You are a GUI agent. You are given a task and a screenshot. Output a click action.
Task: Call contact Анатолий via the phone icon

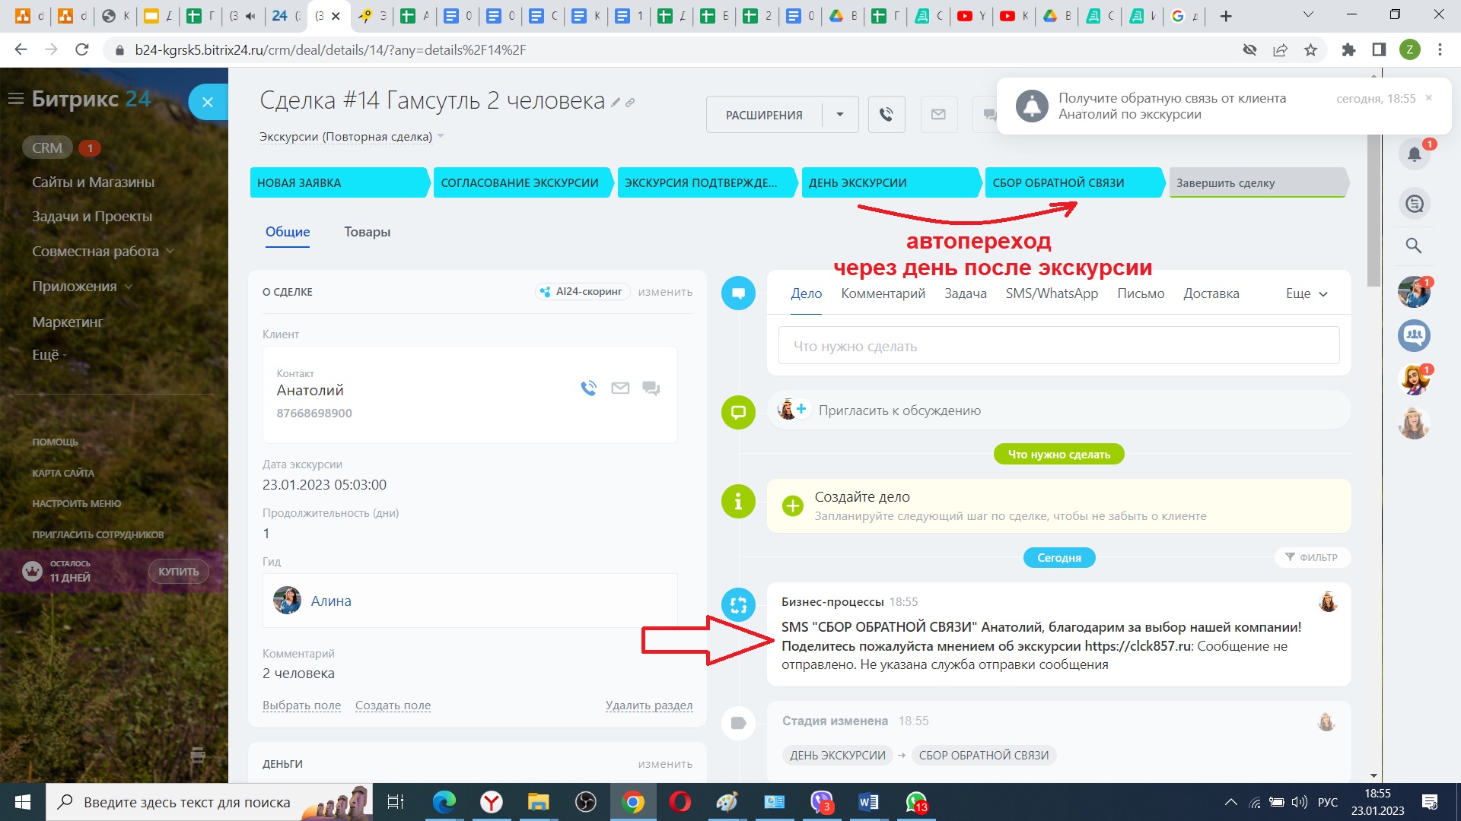tap(588, 388)
